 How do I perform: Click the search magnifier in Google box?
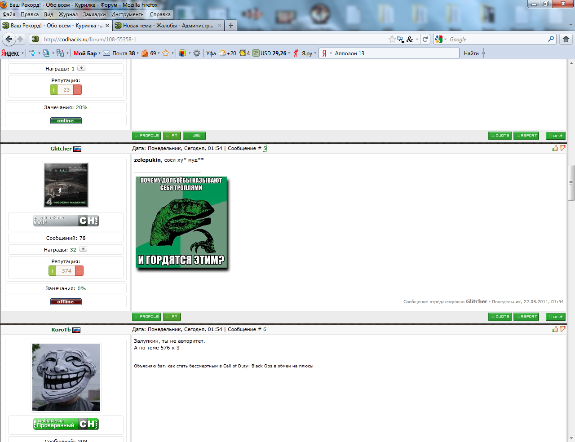pyautogui.click(x=551, y=39)
